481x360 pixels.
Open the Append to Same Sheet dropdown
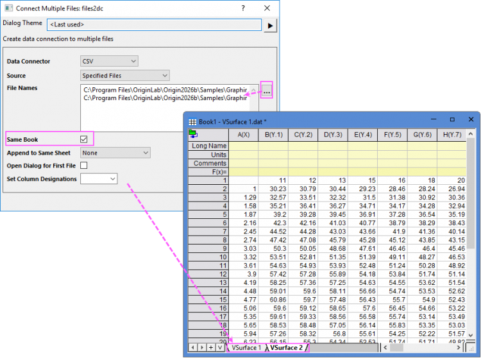tap(115, 153)
